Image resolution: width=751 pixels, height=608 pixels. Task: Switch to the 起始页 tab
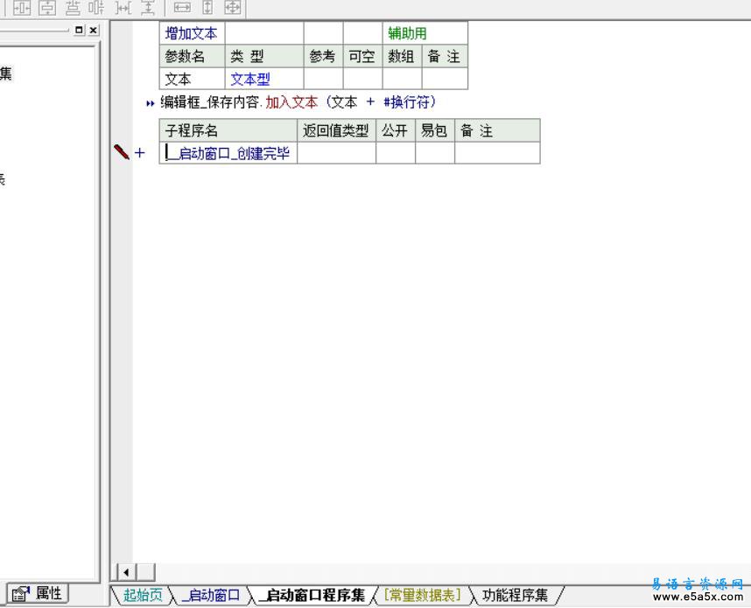[143, 595]
